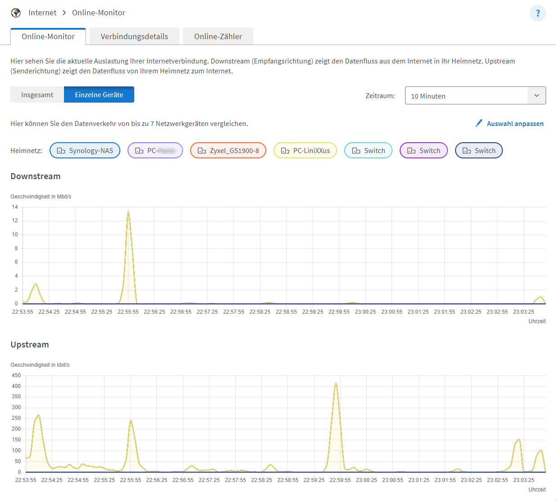This screenshot has height=500, width=556.
Task: Click the device icon in Zyxel_GS1900-8 chip
Action: (x=202, y=151)
